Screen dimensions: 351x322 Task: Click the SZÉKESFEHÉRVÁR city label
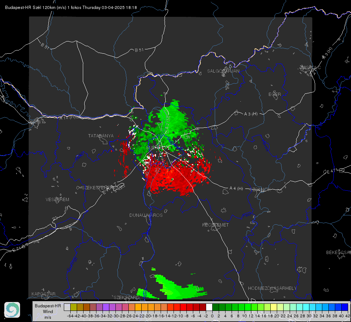(x=102, y=188)
